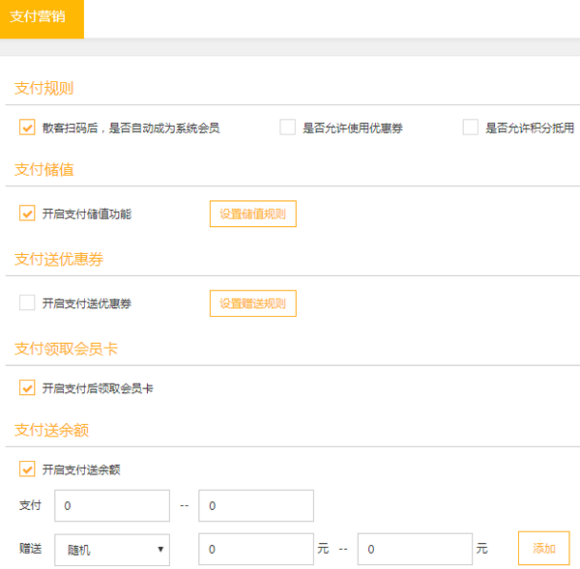
Task: Click the minimum 赠送 amount input
Action: tap(256, 550)
